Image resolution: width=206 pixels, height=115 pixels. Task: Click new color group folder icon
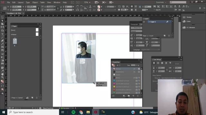[129, 96]
